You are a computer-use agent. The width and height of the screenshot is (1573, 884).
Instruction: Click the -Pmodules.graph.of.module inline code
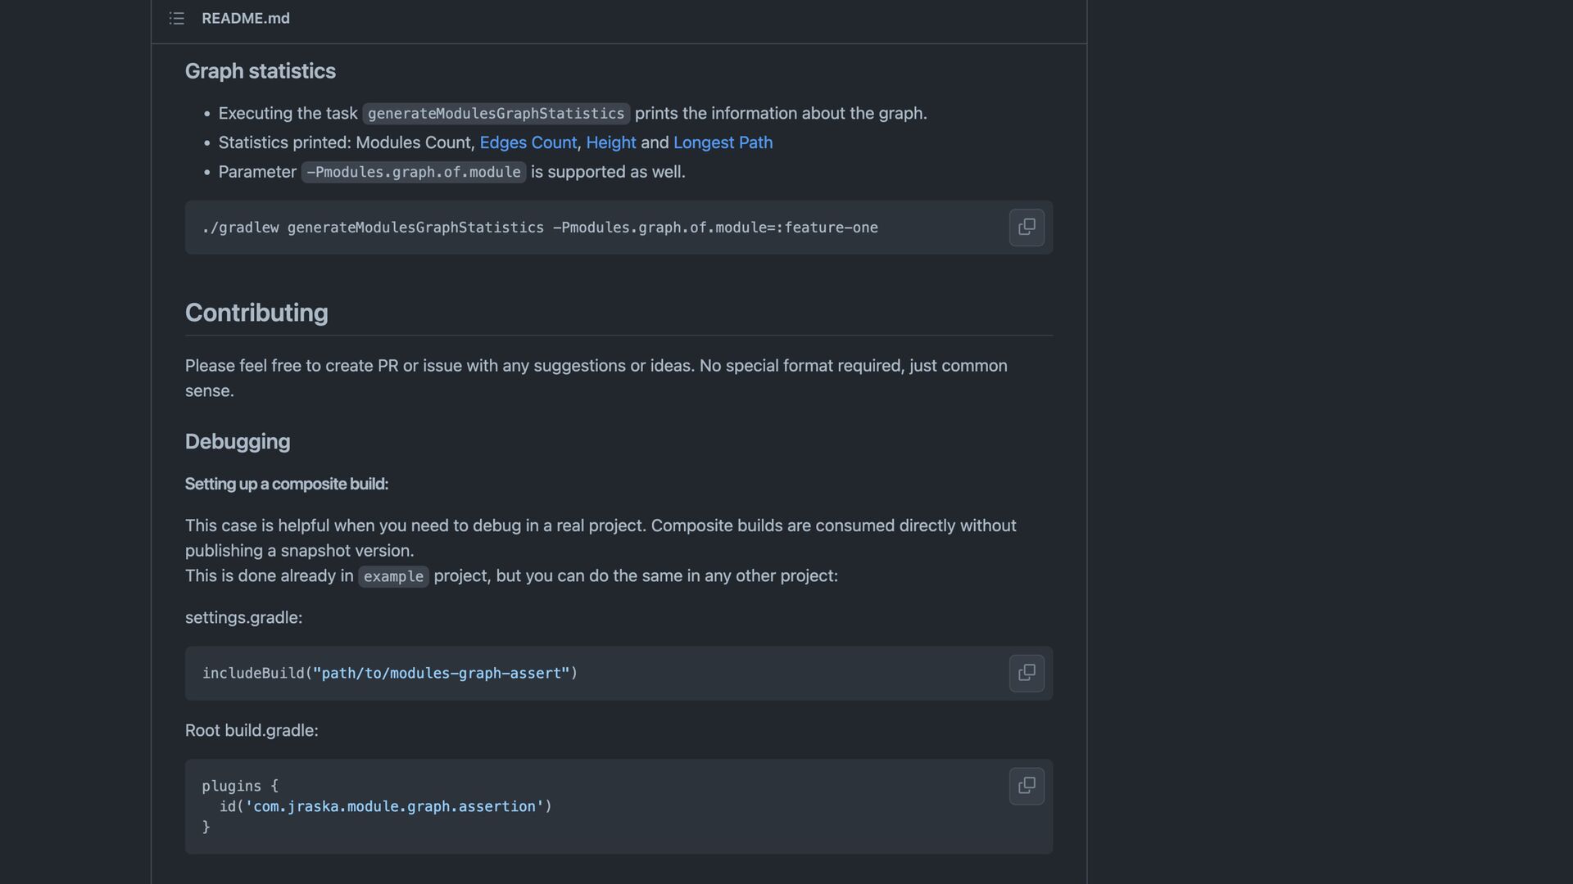413,172
